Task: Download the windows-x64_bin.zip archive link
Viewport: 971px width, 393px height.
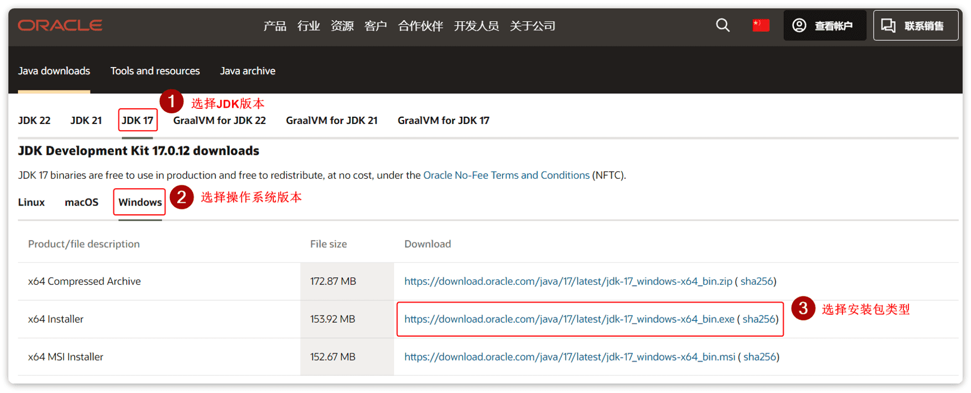Action: [x=568, y=281]
